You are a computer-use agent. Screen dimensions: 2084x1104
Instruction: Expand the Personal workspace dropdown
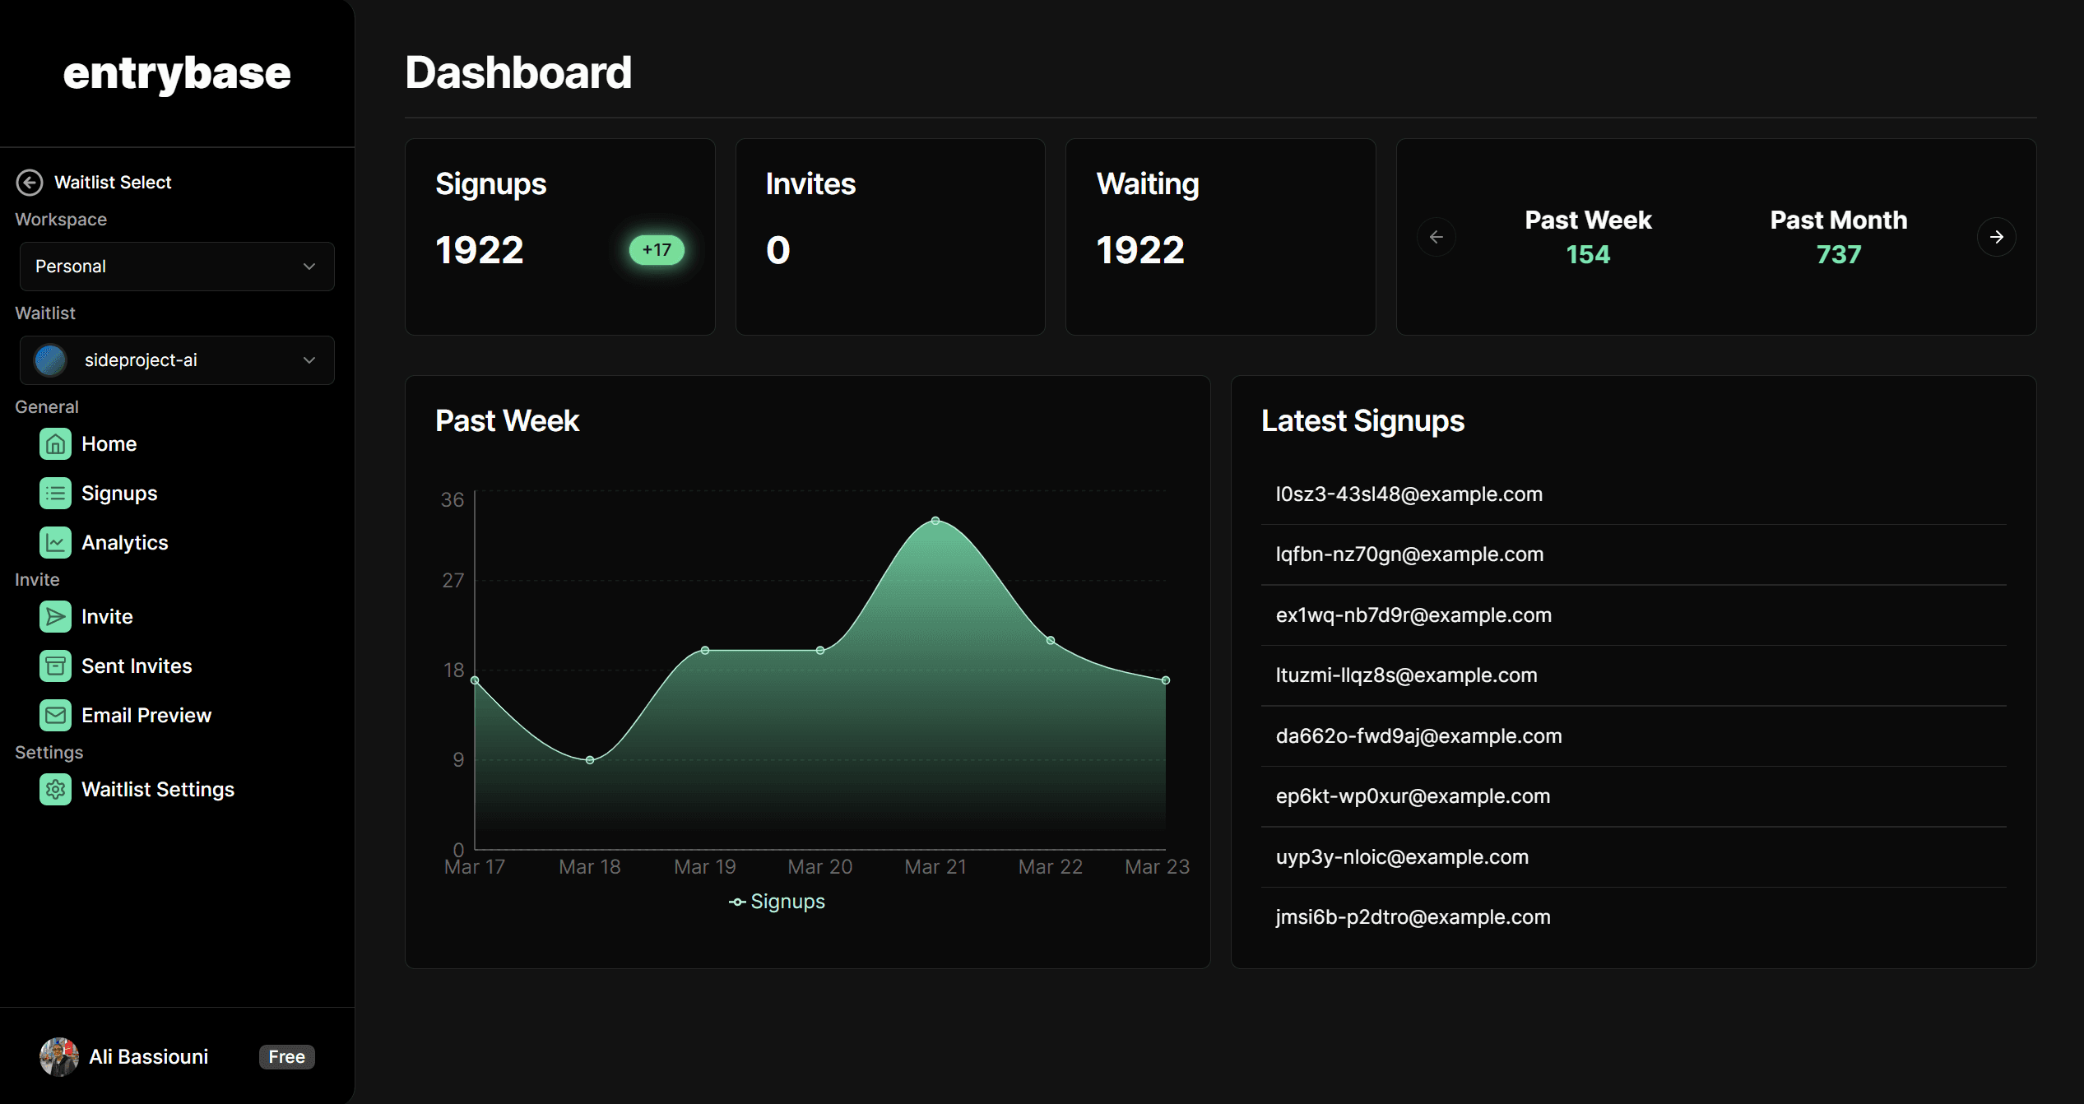[177, 267]
